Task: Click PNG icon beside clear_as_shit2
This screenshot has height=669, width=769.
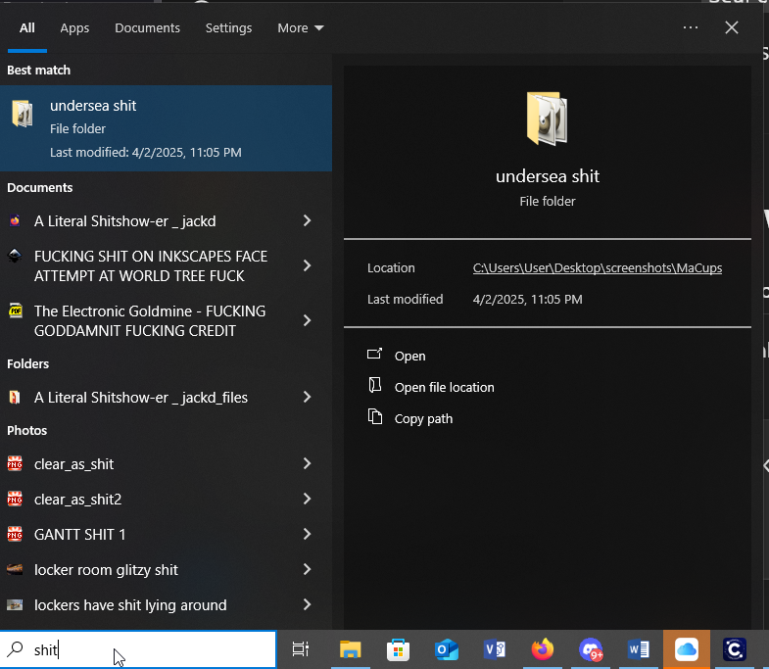Action: point(15,499)
